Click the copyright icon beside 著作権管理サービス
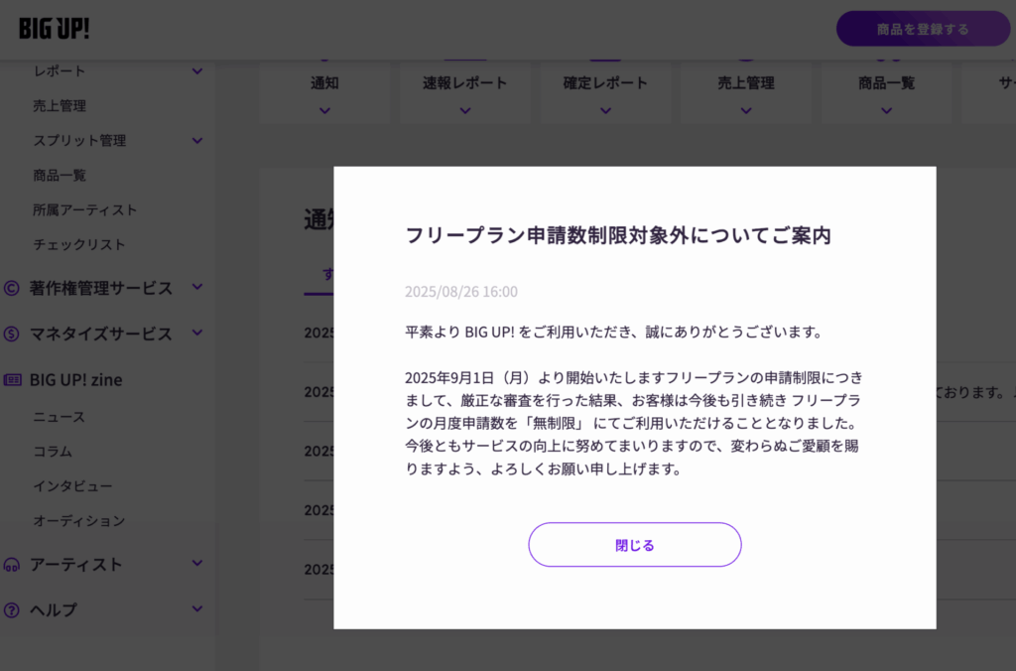This screenshot has width=1016, height=671. [13, 288]
